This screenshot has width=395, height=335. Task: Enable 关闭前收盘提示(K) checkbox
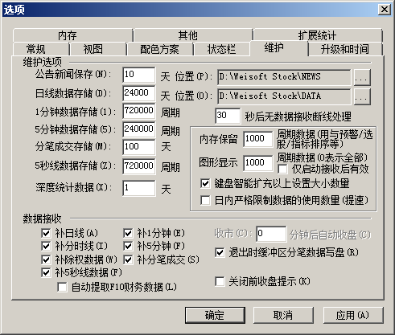tap(220, 281)
